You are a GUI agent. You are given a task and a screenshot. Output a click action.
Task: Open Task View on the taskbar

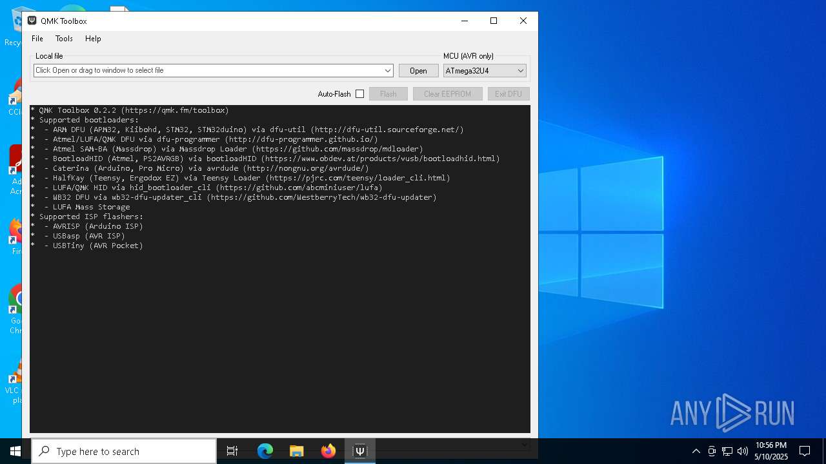click(x=232, y=451)
